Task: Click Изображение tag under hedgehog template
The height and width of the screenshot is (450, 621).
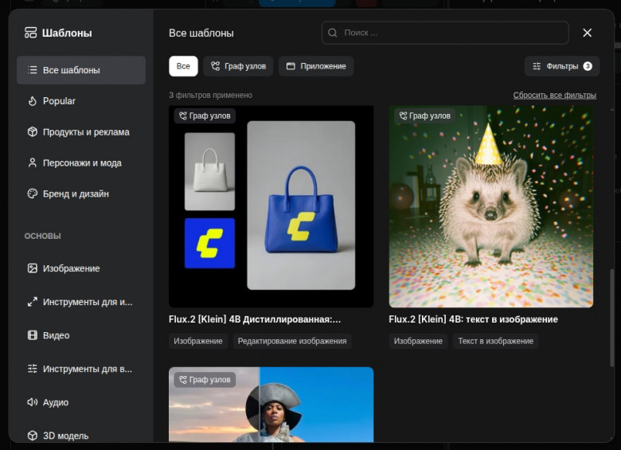Action: tap(418, 341)
